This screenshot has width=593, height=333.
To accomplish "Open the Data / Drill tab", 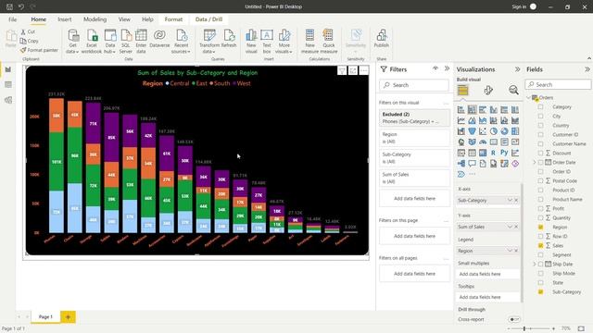I will click(x=208, y=19).
